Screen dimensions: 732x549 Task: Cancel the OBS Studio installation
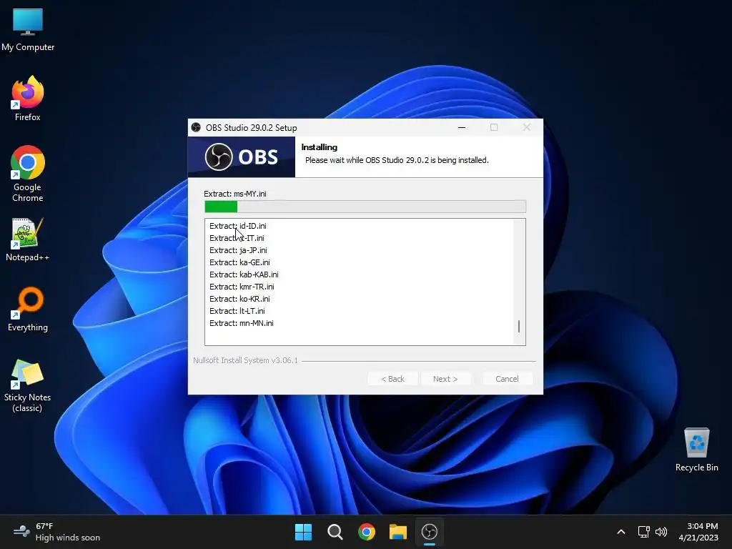pyautogui.click(x=507, y=379)
